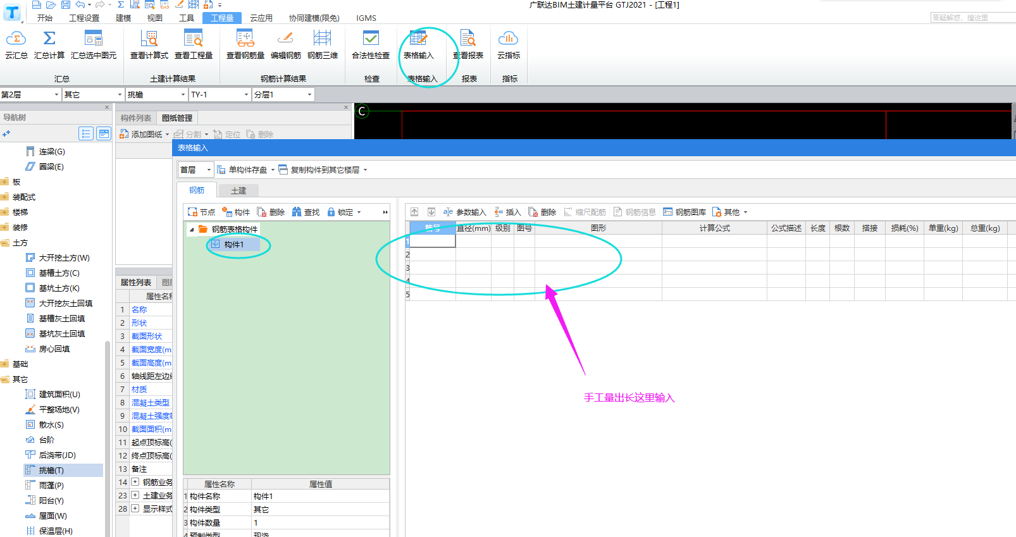Viewport: 1016px width, 537px height.
Task: Show more tree toolbar items chevron
Action: (x=385, y=212)
